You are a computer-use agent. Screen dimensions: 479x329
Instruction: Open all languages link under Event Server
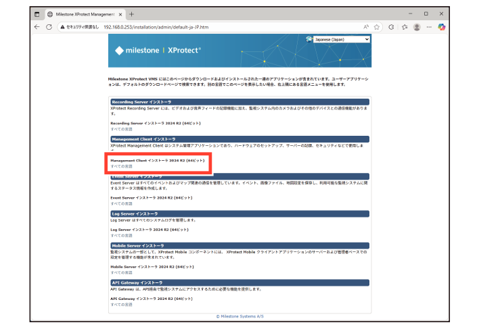click(x=121, y=203)
